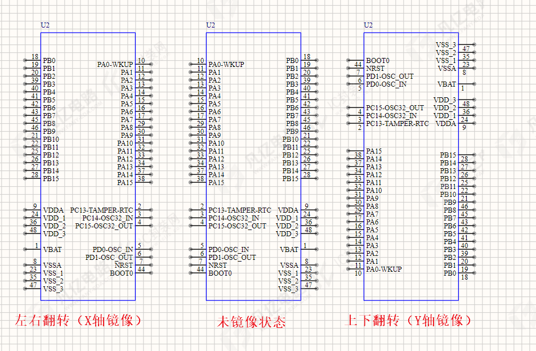Viewport: 536px width, 351px height.
Task: Click PB15 label in the 未镜像状态 symbol
Action: click(x=291, y=178)
